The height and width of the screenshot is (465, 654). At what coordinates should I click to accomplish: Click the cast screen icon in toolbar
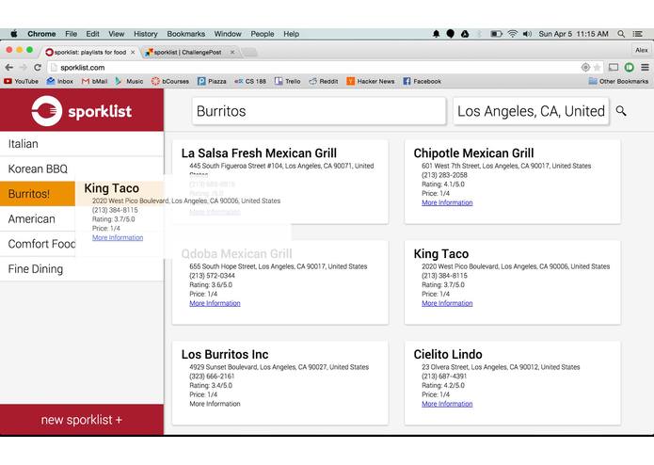pyautogui.click(x=614, y=67)
